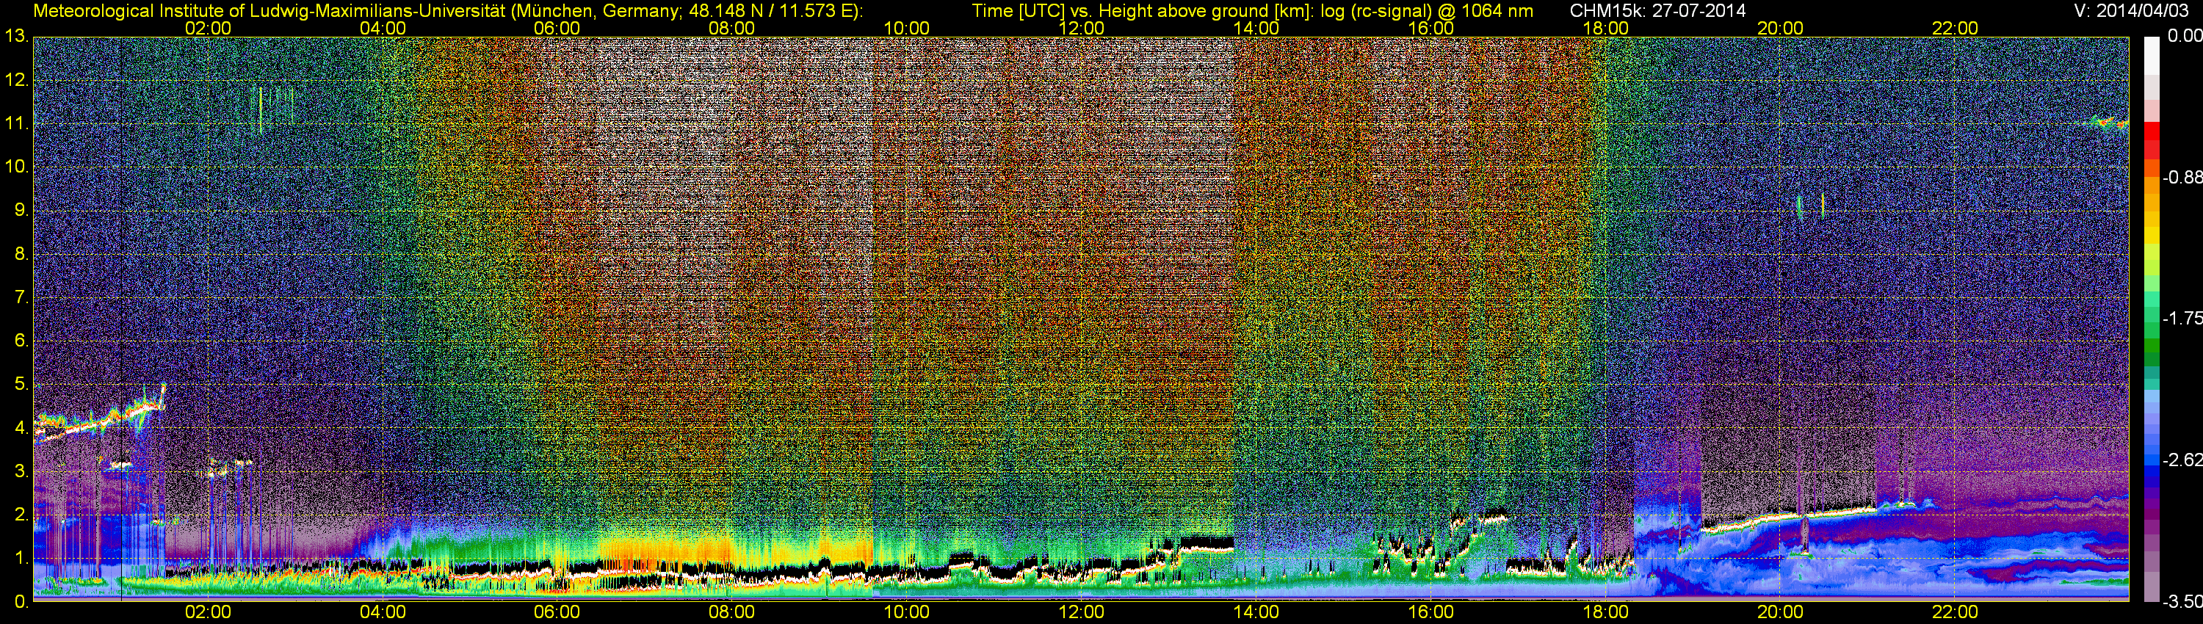Click the -3.50 colorbar scale value

2182,602
